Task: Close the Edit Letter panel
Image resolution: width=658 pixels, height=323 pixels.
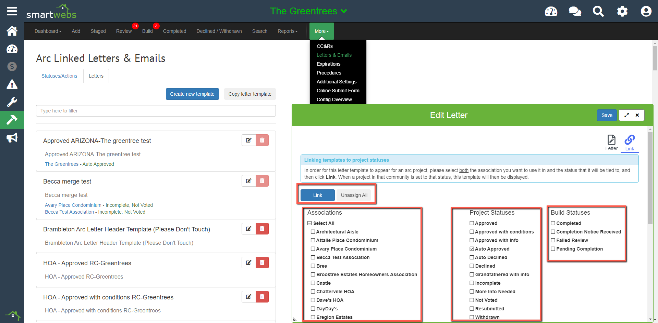Action: (x=637, y=115)
